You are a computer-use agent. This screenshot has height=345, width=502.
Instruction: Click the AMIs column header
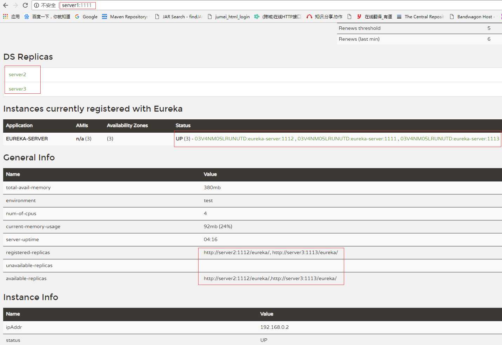point(82,125)
